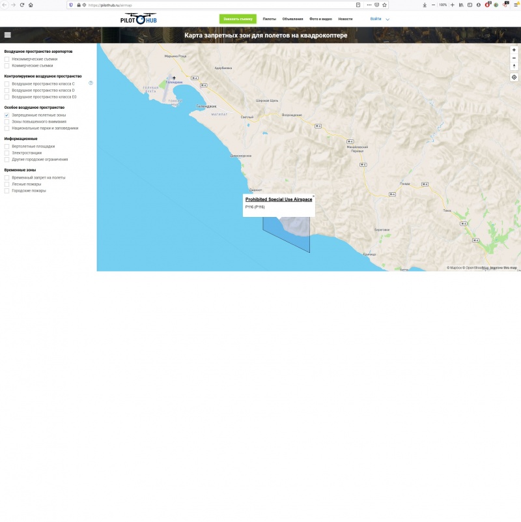Click Геленджик airport marker on map
The width and height of the screenshot is (521, 522).
tap(174, 78)
